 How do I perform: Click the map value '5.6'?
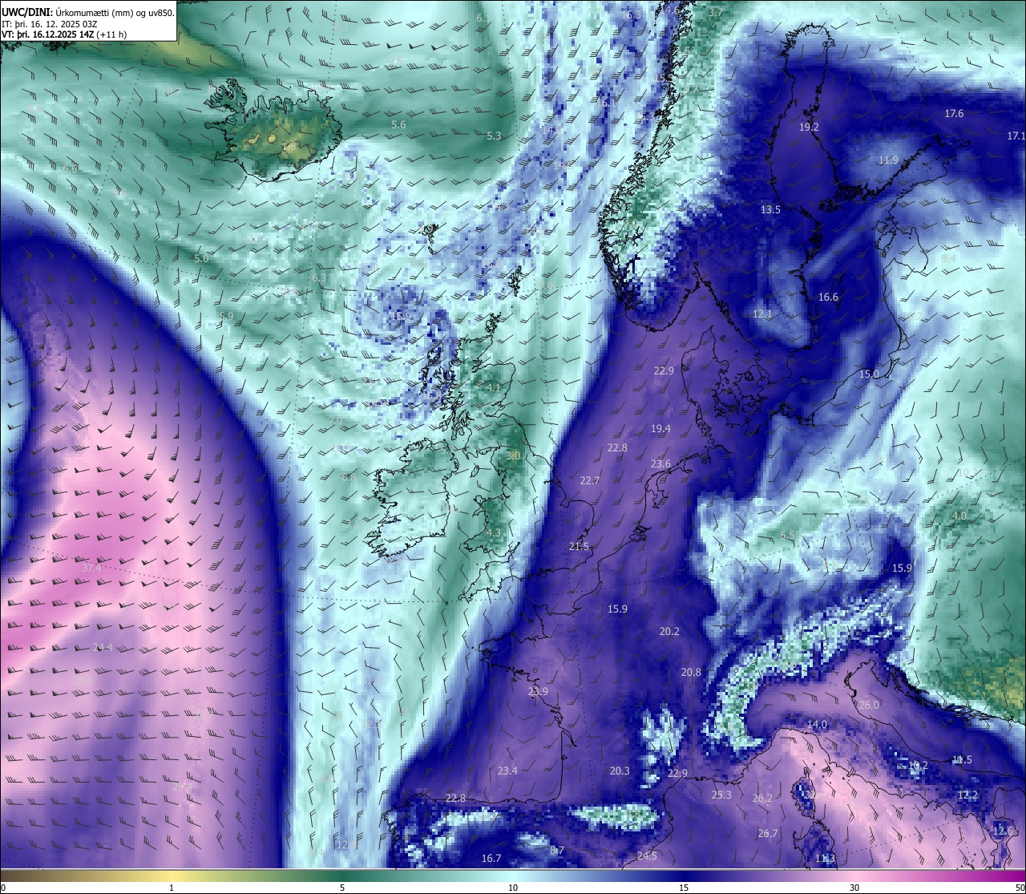(398, 124)
